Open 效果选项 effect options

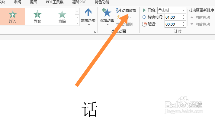[x=88, y=17]
